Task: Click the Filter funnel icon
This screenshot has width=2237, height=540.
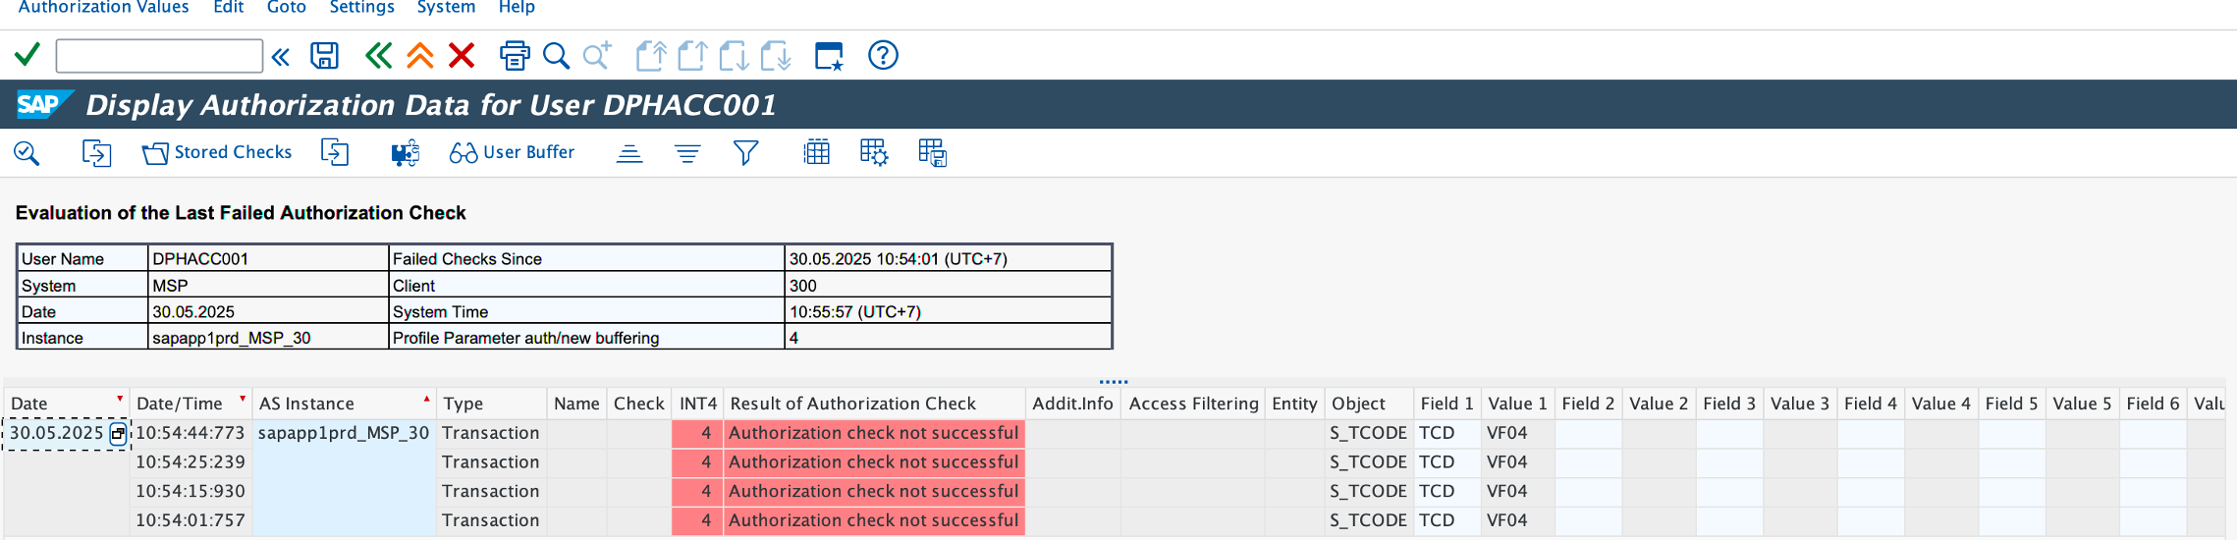Action: [745, 153]
